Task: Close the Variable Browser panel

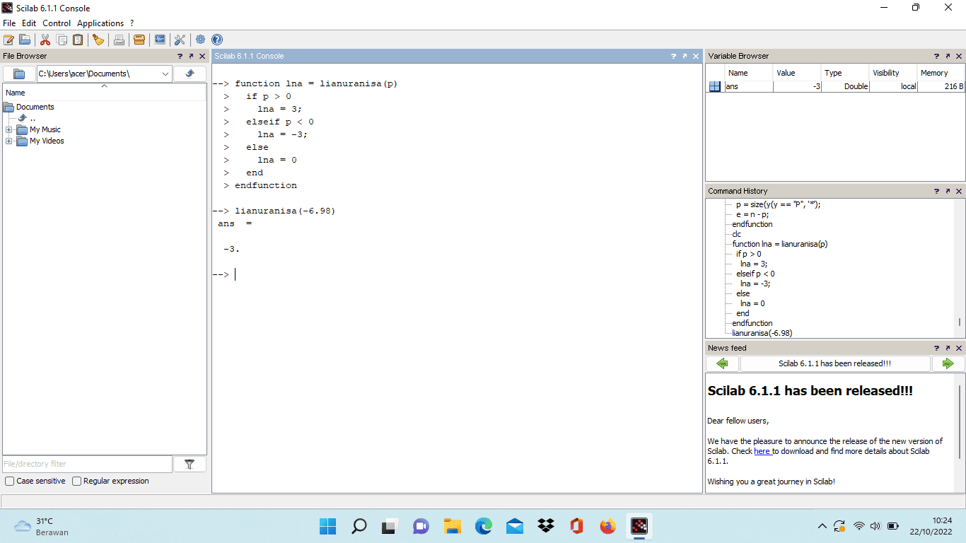Action: click(959, 56)
